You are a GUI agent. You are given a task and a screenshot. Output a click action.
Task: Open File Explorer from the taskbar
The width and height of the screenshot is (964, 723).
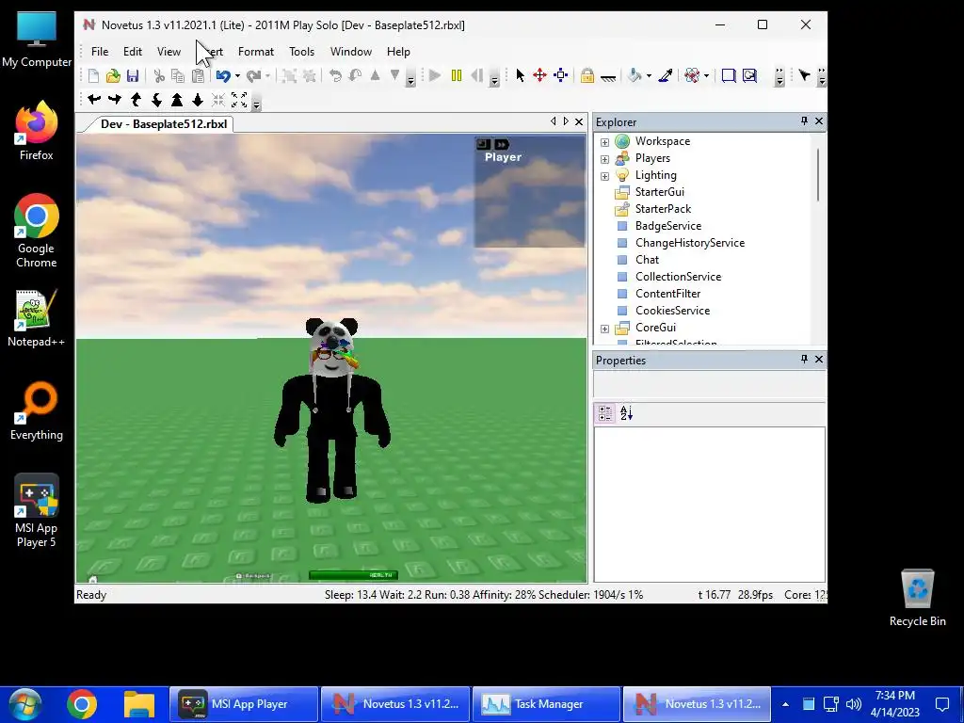(139, 704)
